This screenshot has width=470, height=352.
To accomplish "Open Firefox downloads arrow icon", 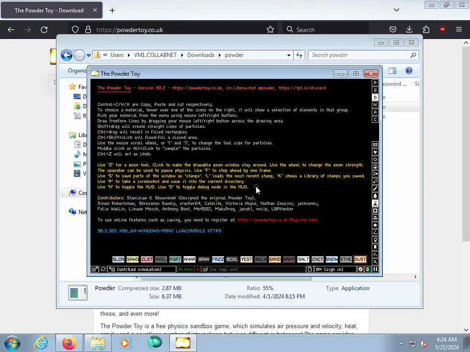I will point(409,29).
